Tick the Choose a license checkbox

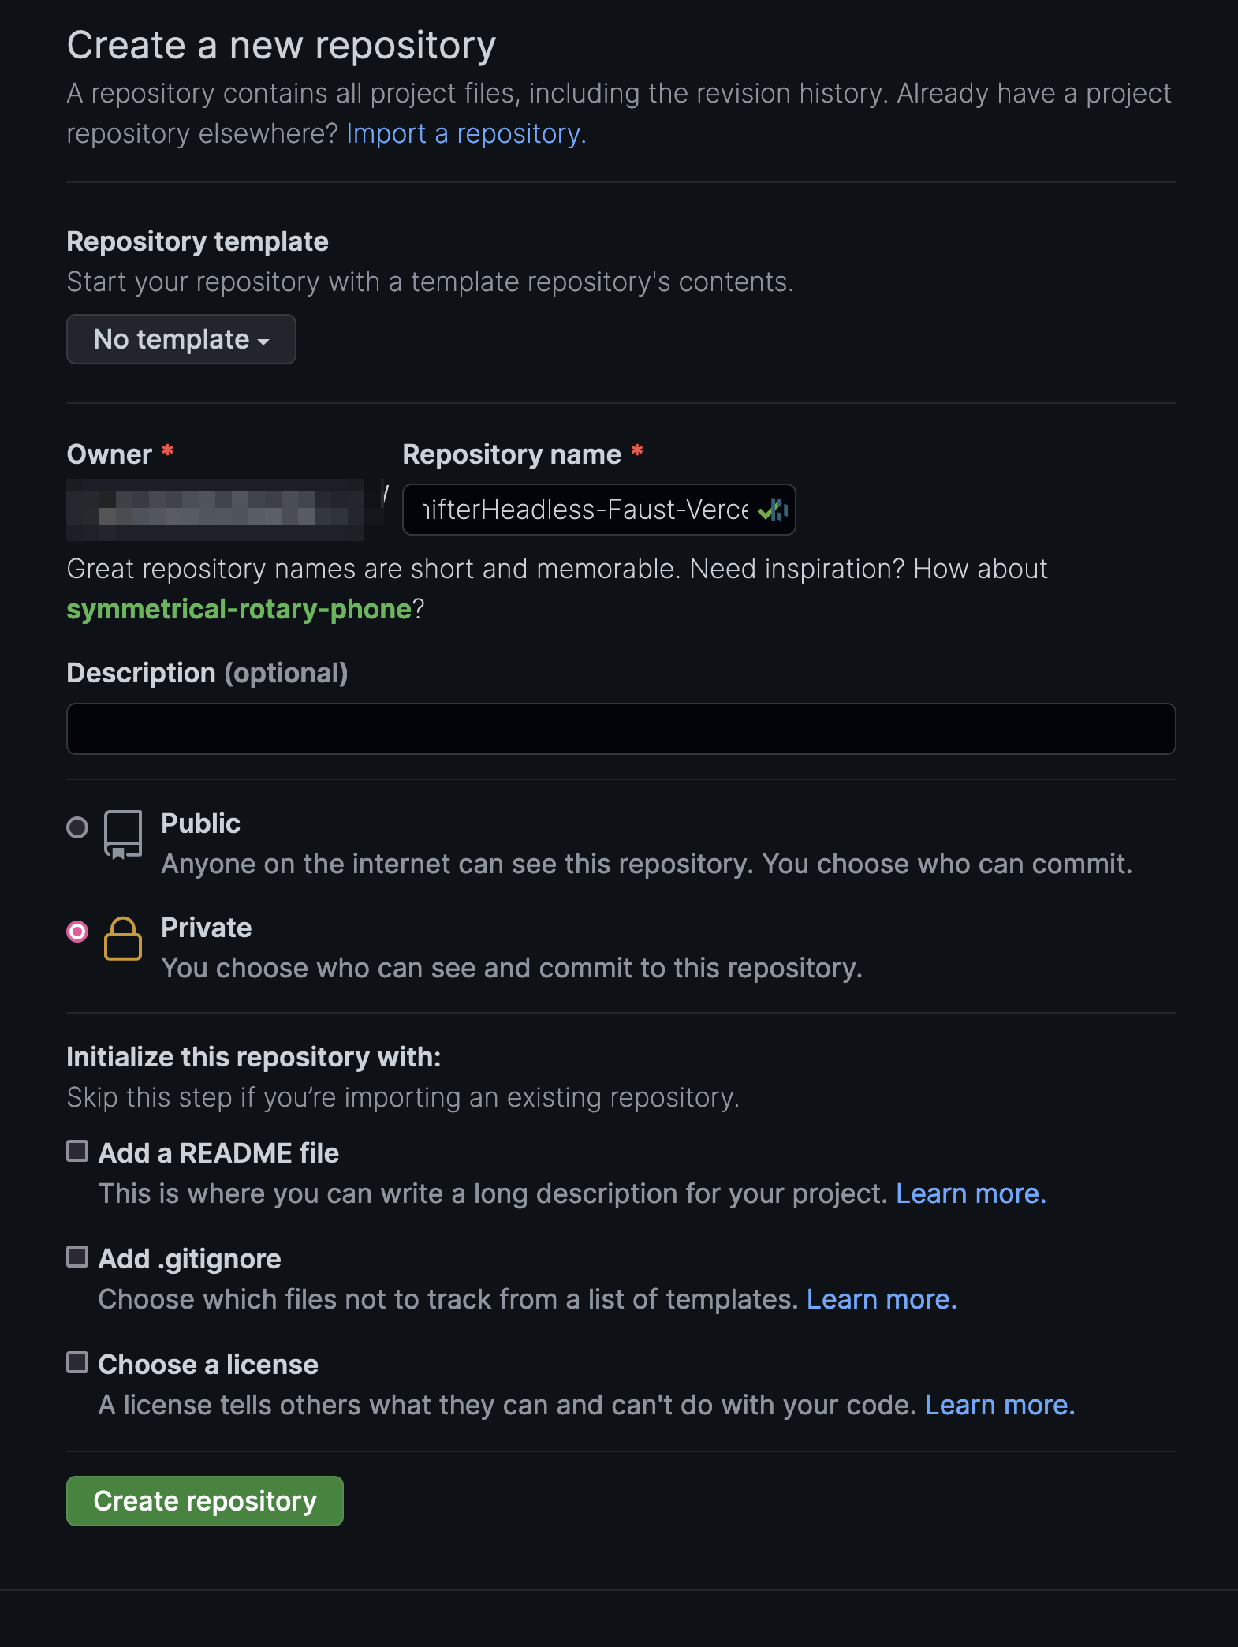tap(77, 1362)
